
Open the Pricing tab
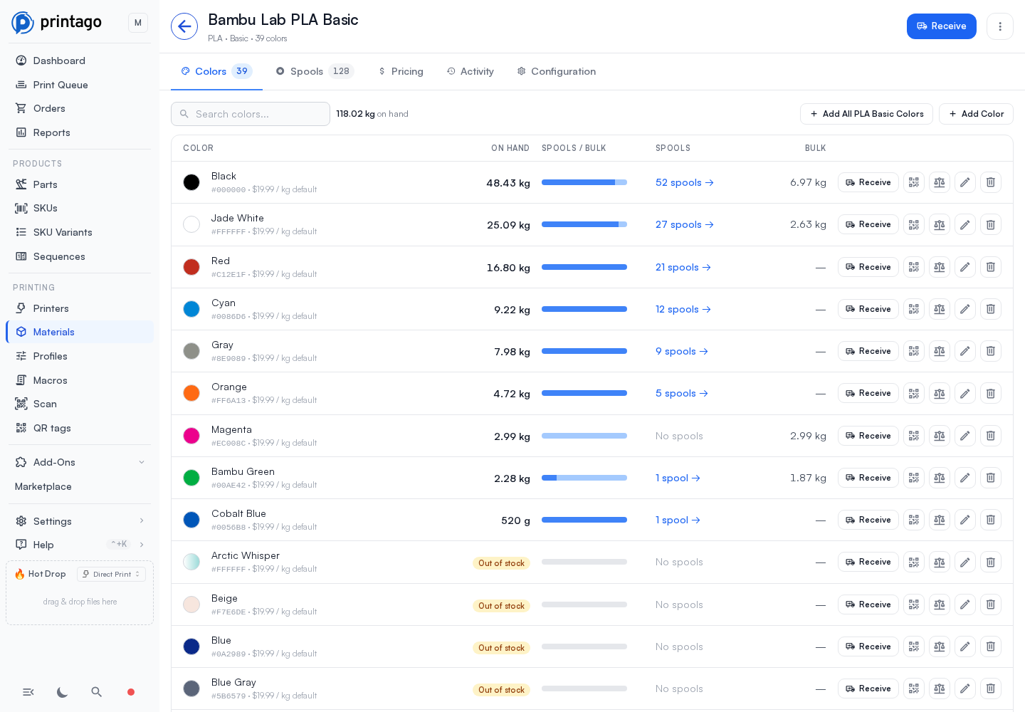click(401, 71)
